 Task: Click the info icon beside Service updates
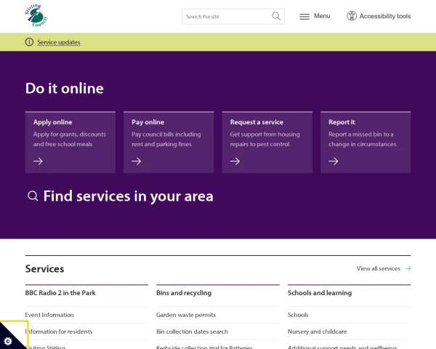pyautogui.click(x=29, y=42)
